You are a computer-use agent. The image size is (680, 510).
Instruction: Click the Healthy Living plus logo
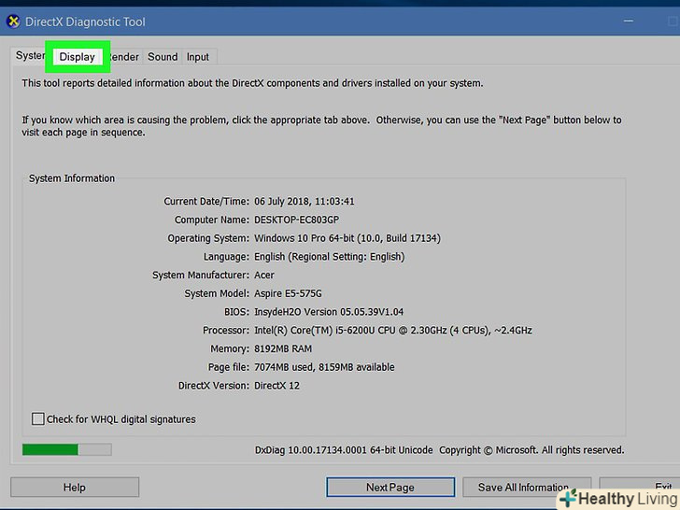pyautogui.click(x=568, y=499)
